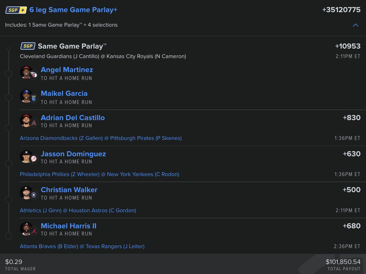Click the +630 odds for Dominguez
This screenshot has height=274, width=366.
352,154
